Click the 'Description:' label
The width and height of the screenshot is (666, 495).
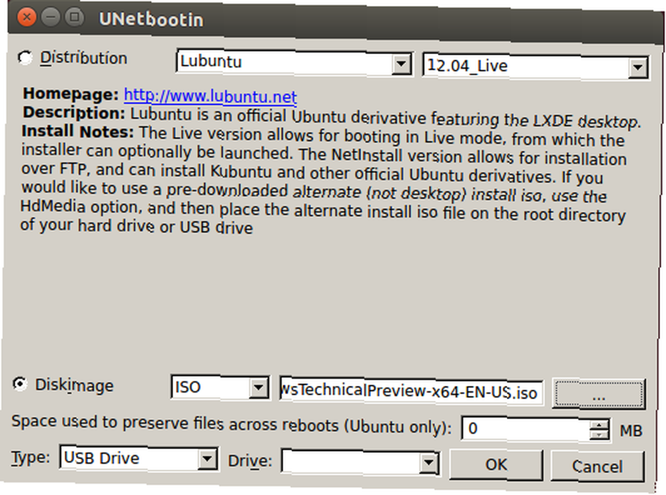click(x=74, y=112)
